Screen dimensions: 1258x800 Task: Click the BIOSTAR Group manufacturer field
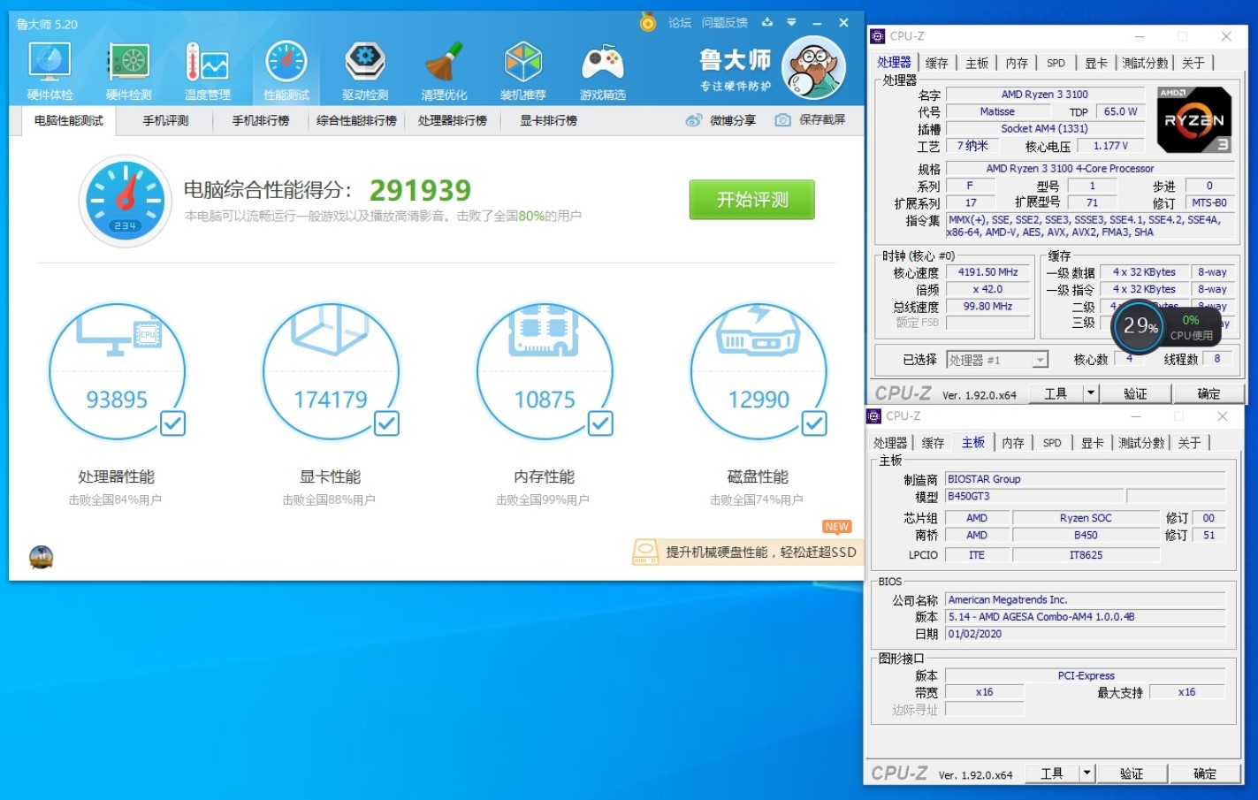point(1086,479)
